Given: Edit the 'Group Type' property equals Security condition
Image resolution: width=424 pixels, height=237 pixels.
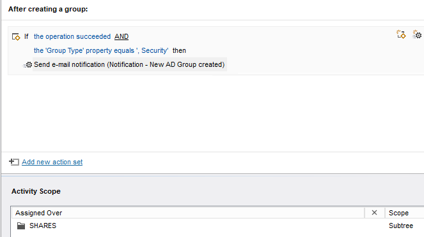Looking at the screenshot, I should [x=101, y=50].
